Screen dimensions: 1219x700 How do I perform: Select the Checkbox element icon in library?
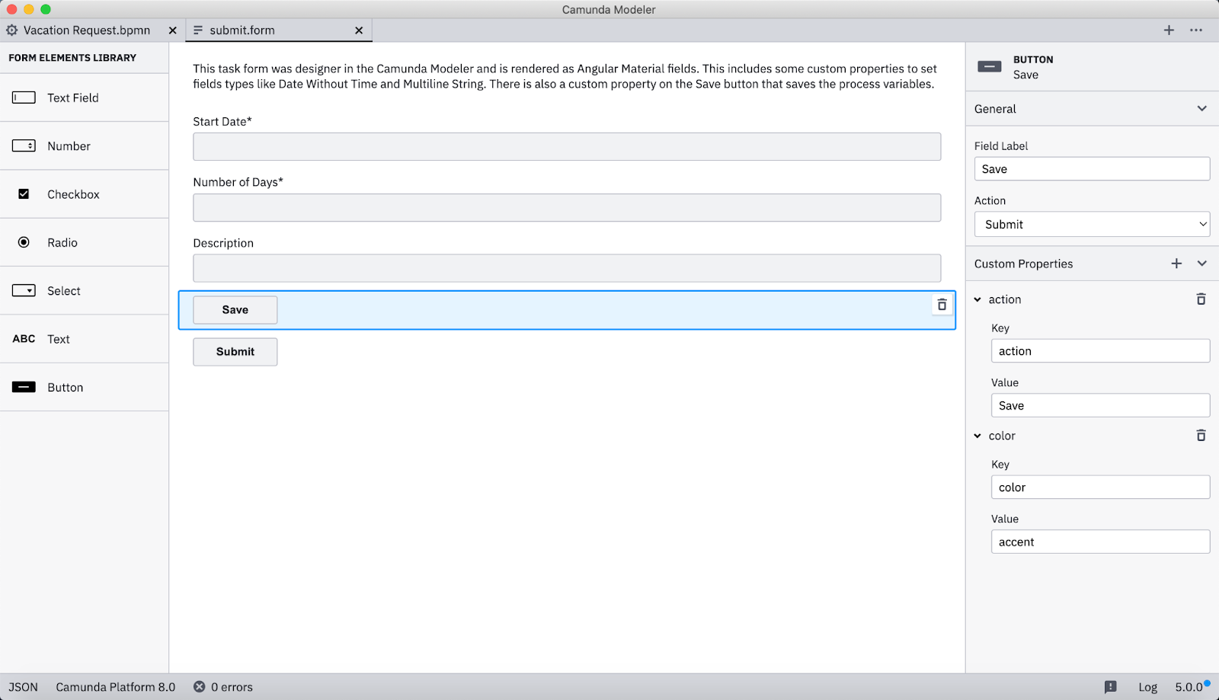click(24, 194)
